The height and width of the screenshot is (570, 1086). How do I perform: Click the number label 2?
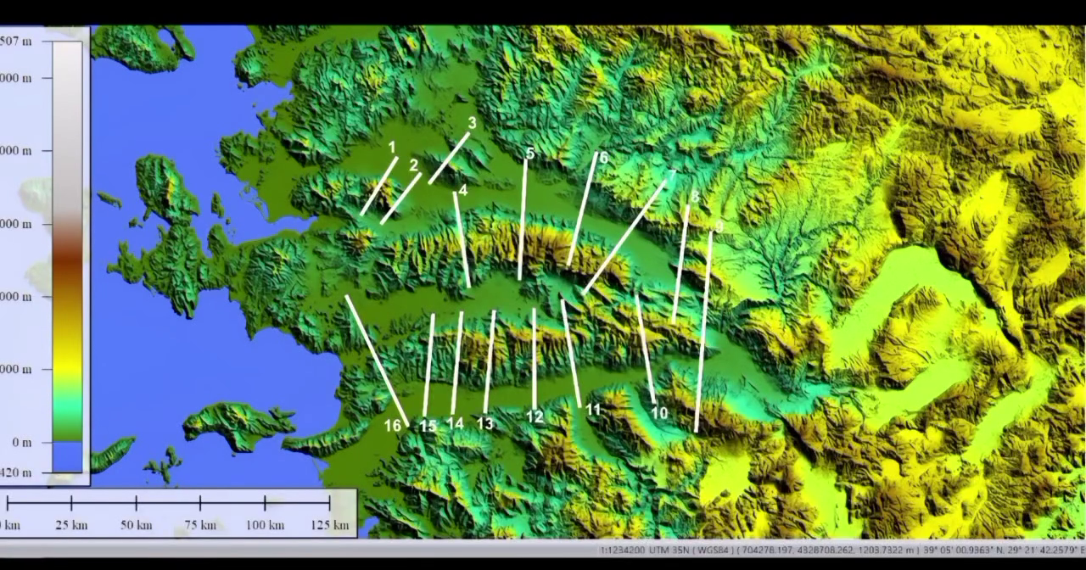click(x=413, y=165)
